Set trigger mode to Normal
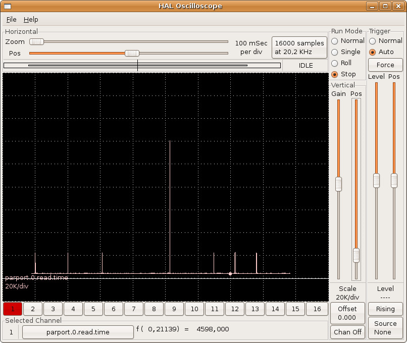The image size is (407, 343). coord(386,41)
